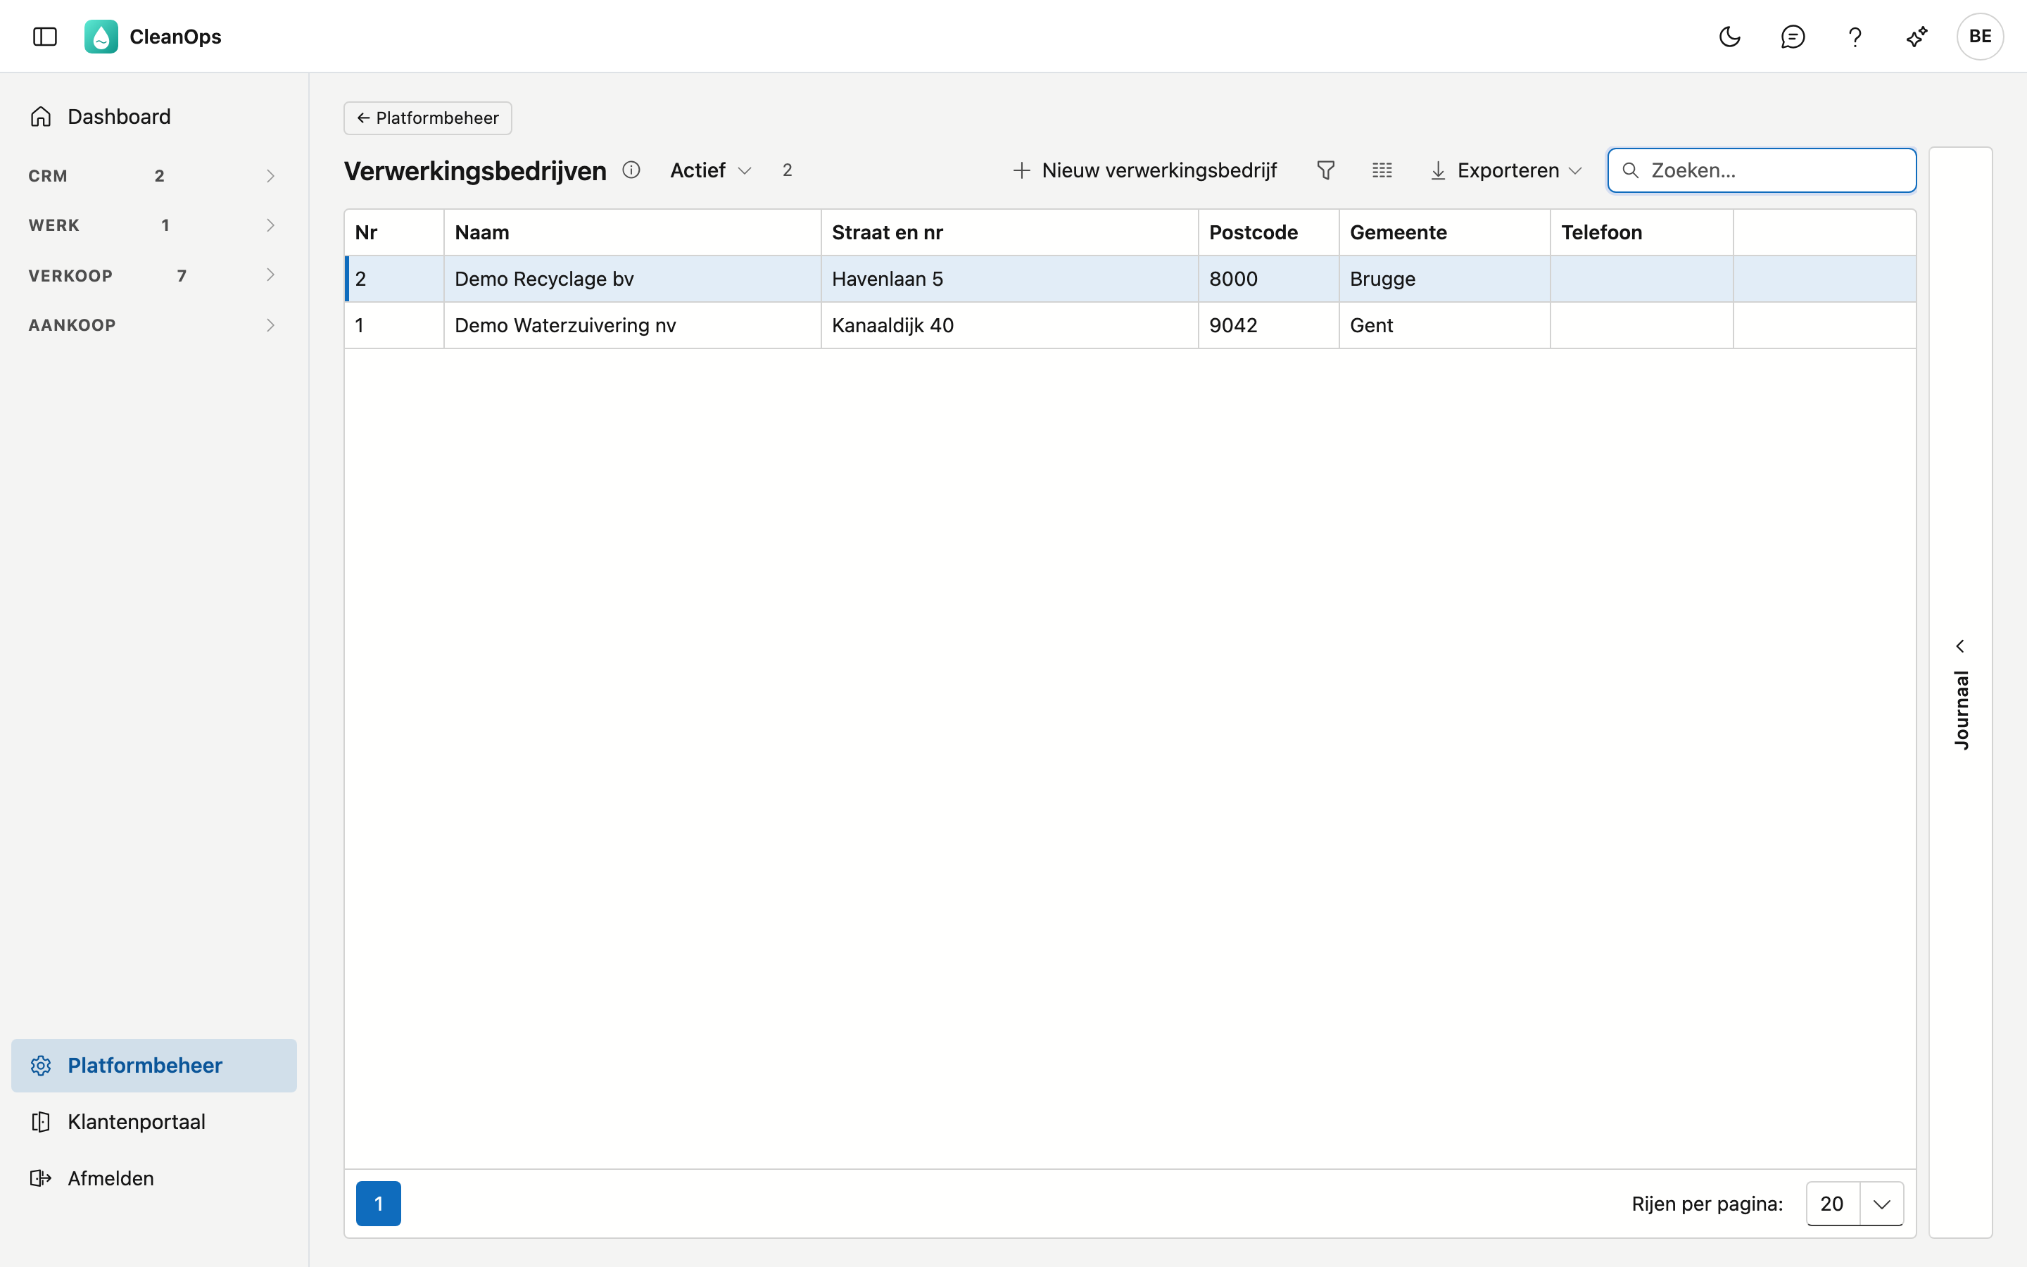Sort by the Naam column header
Image resolution: width=2027 pixels, height=1267 pixels.
pos(633,232)
